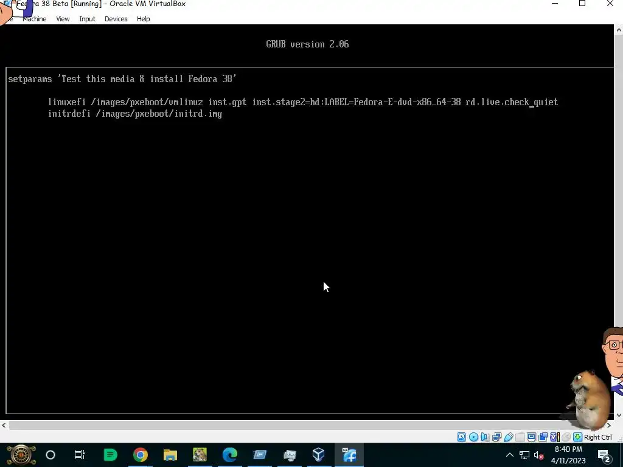The image size is (623, 467).
Task: Click the muted volume tray icon
Action: [x=538, y=455]
